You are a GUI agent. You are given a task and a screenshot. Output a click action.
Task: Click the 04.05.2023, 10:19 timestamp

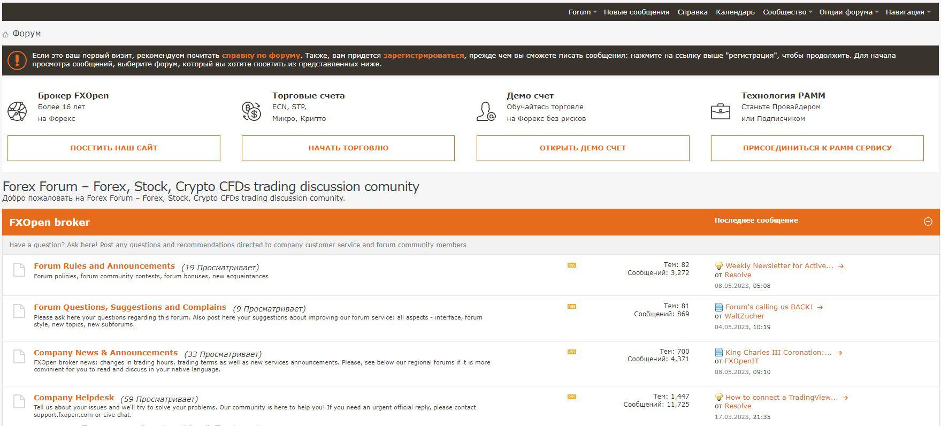(x=743, y=328)
